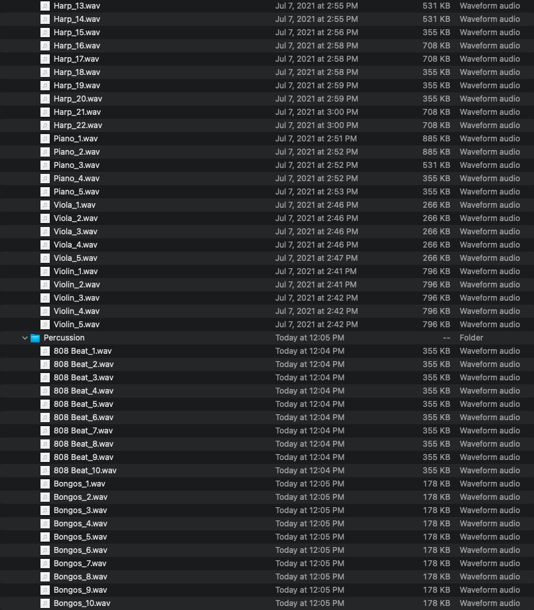Image resolution: width=534 pixels, height=610 pixels.
Task: Click the 808 Beat_10.wav filename
Action: 85,471
